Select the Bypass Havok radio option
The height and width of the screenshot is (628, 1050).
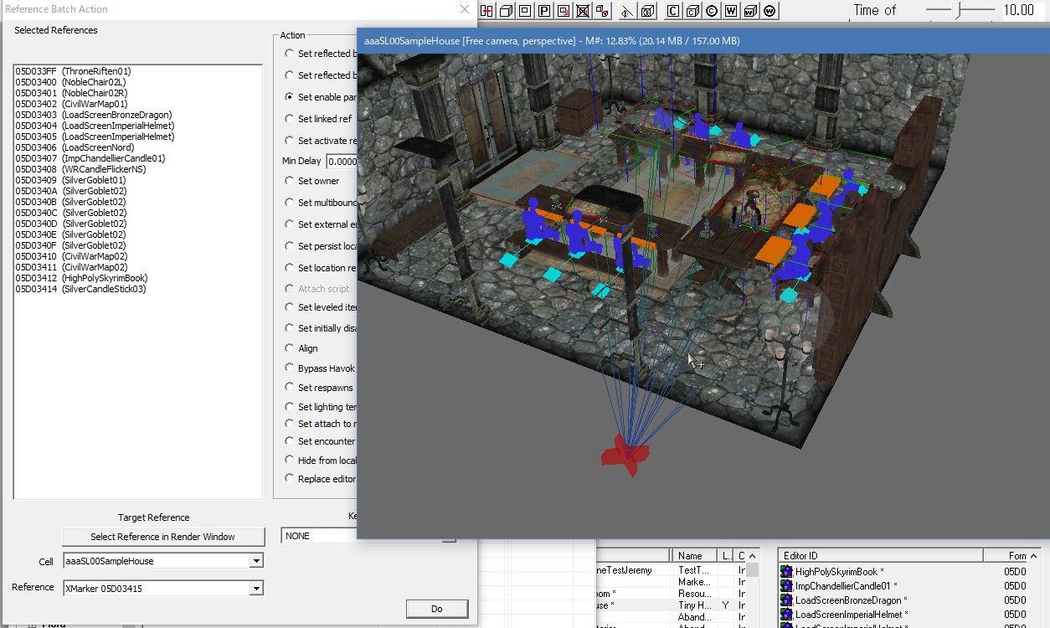click(290, 368)
